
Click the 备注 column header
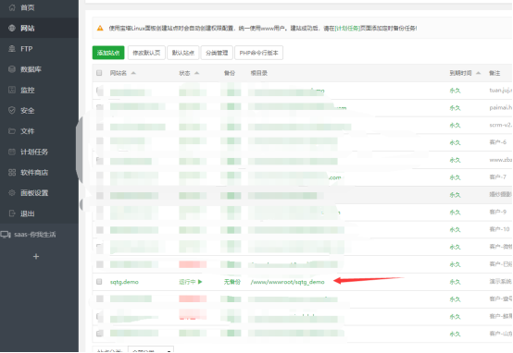pos(494,73)
